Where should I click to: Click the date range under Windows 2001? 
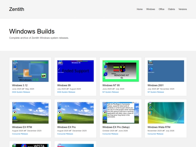tap(161, 89)
